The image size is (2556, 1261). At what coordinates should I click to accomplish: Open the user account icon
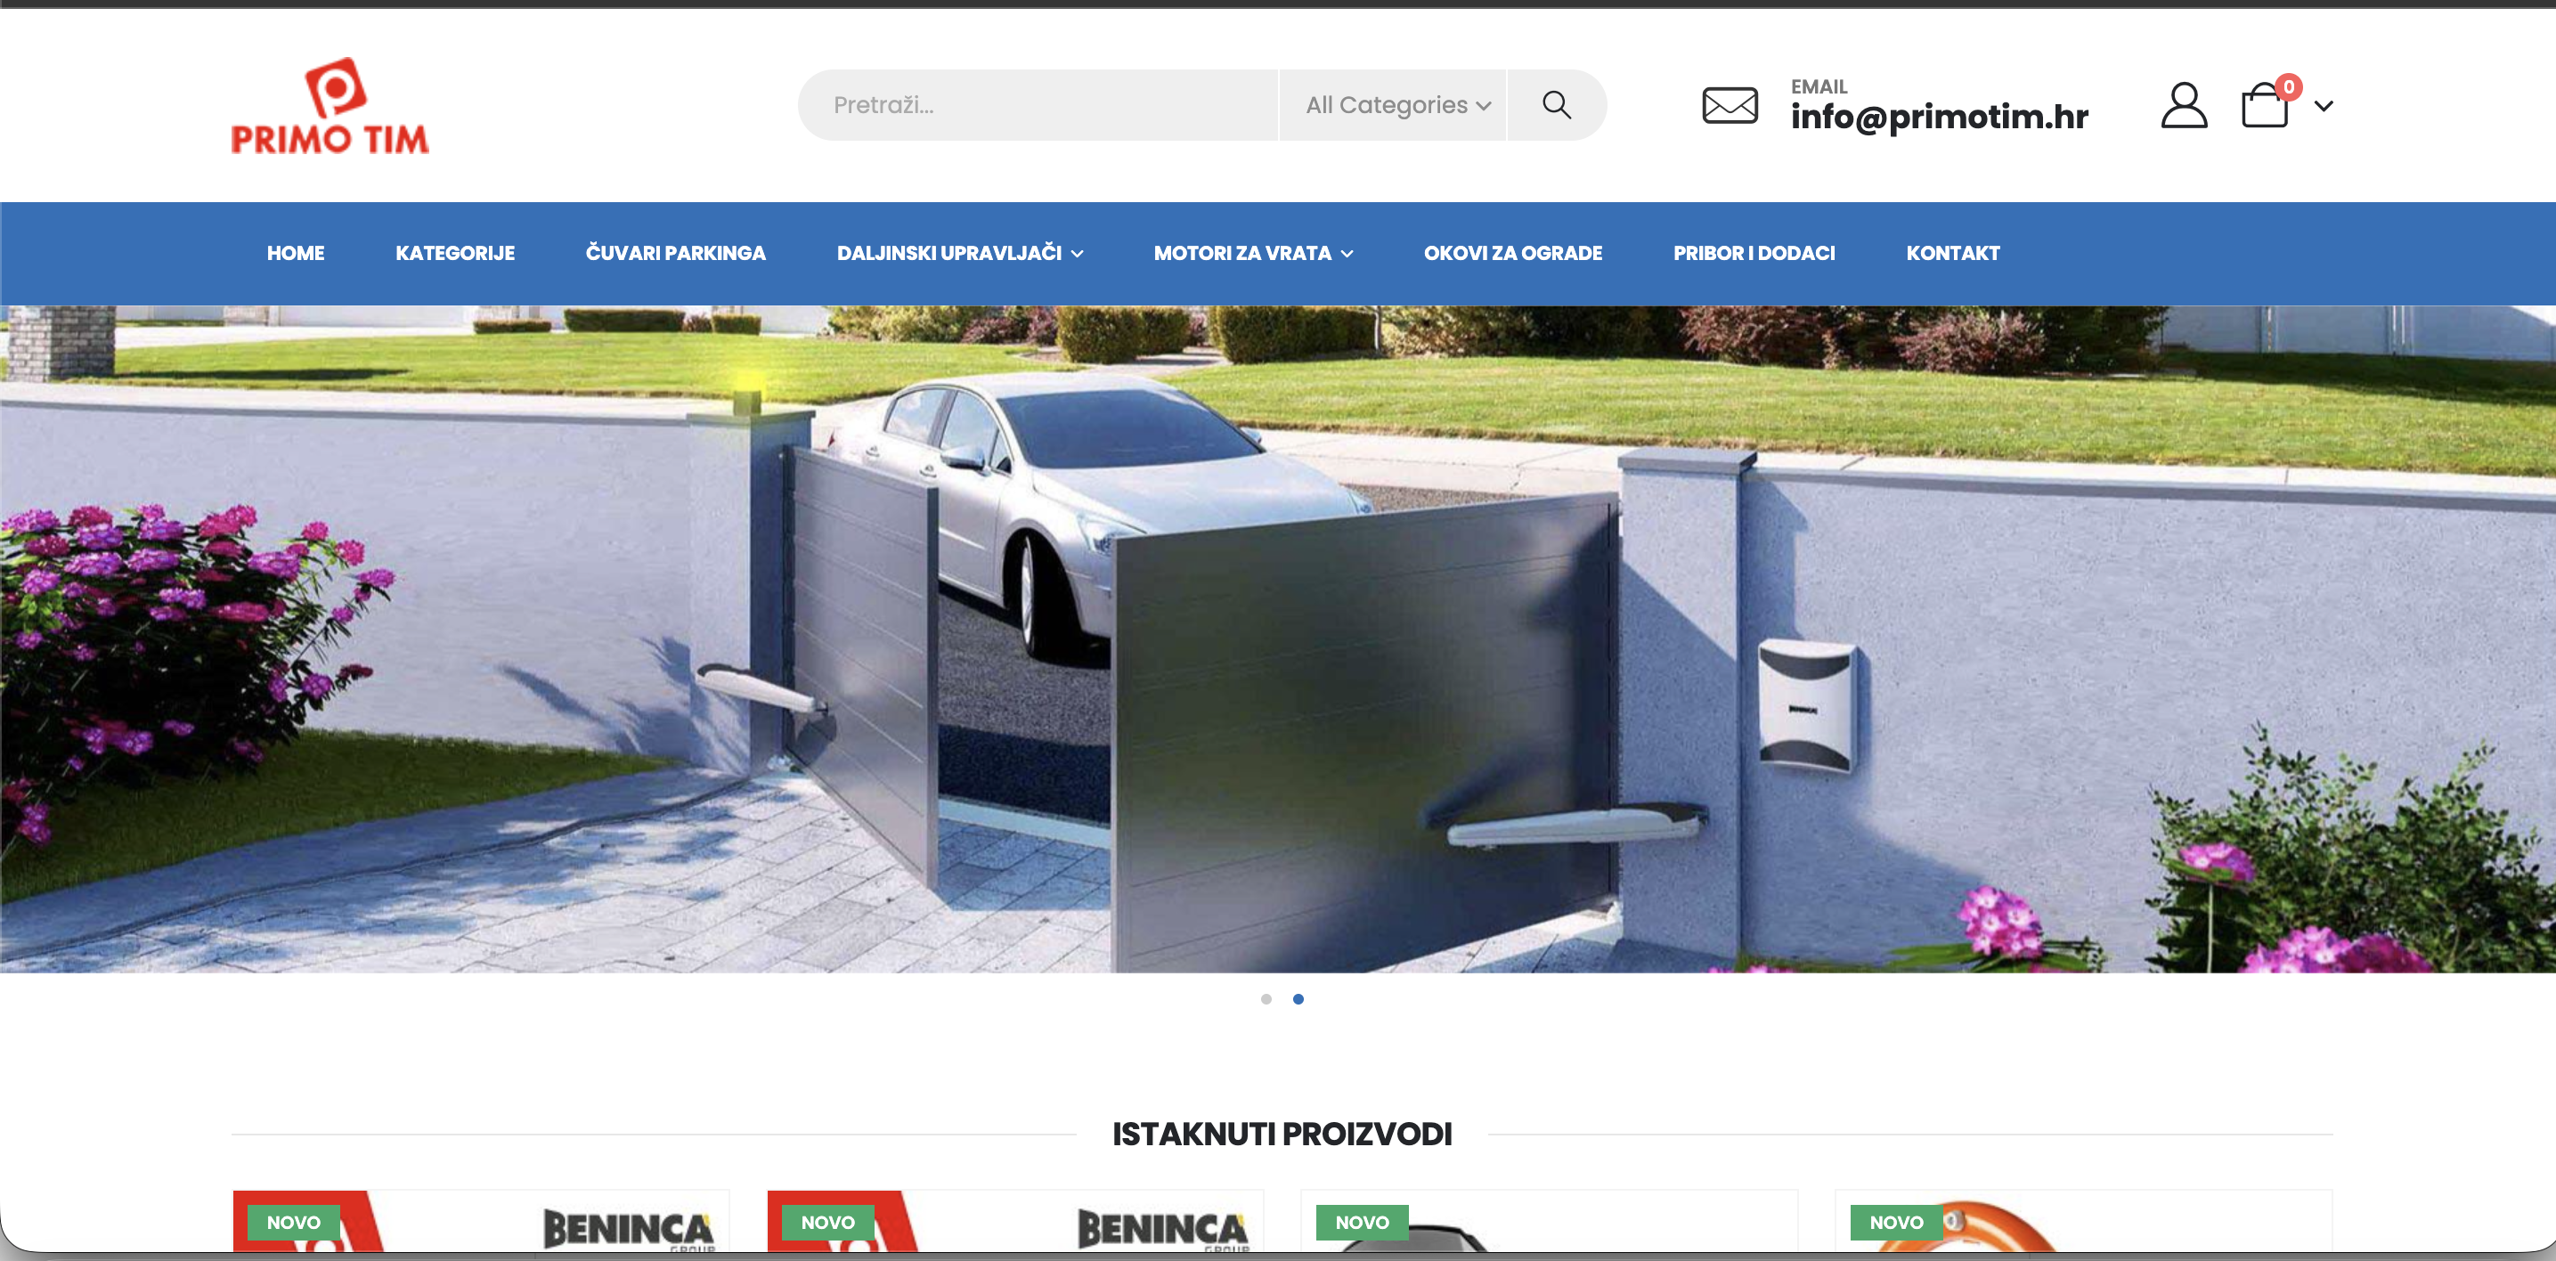2184,105
